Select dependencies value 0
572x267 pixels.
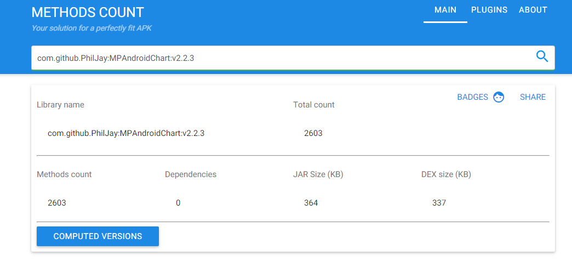tap(178, 203)
